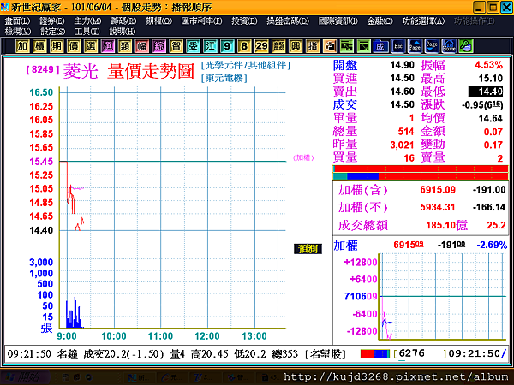Click the Page Up toolbar icon
Viewport: 514px width, 385px height.
[415, 46]
